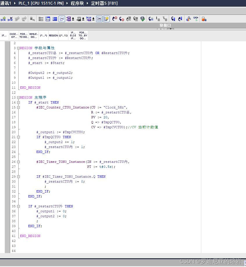
Task: Click "Clock_5Hz" text on line 15
Action: click(x=114, y=107)
